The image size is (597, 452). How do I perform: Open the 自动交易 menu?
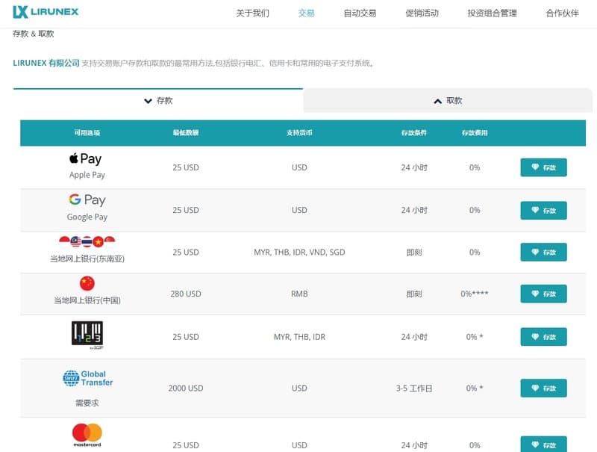[x=360, y=13]
